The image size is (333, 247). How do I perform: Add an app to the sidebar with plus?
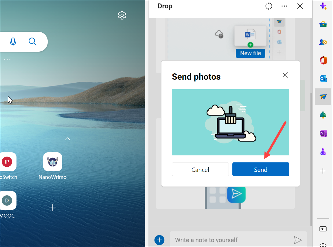[x=323, y=171]
